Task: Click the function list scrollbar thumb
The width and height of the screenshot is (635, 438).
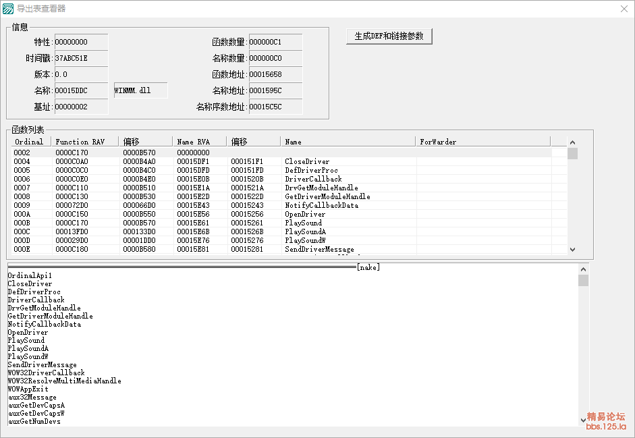Action: 572,153
